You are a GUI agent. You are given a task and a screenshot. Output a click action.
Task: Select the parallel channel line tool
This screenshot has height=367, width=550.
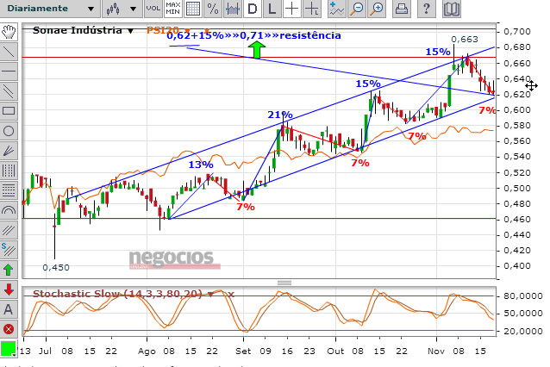(x=9, y=91)
